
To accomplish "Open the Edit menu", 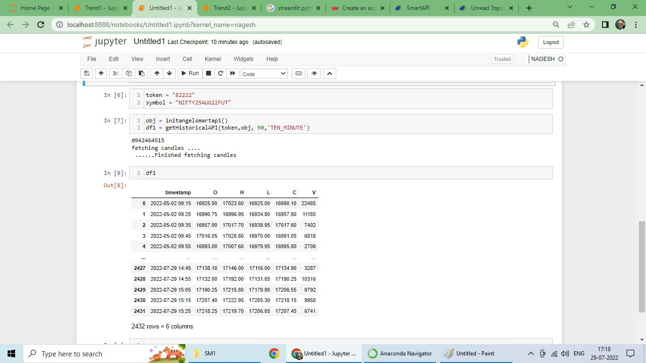I will click(114, 59).
